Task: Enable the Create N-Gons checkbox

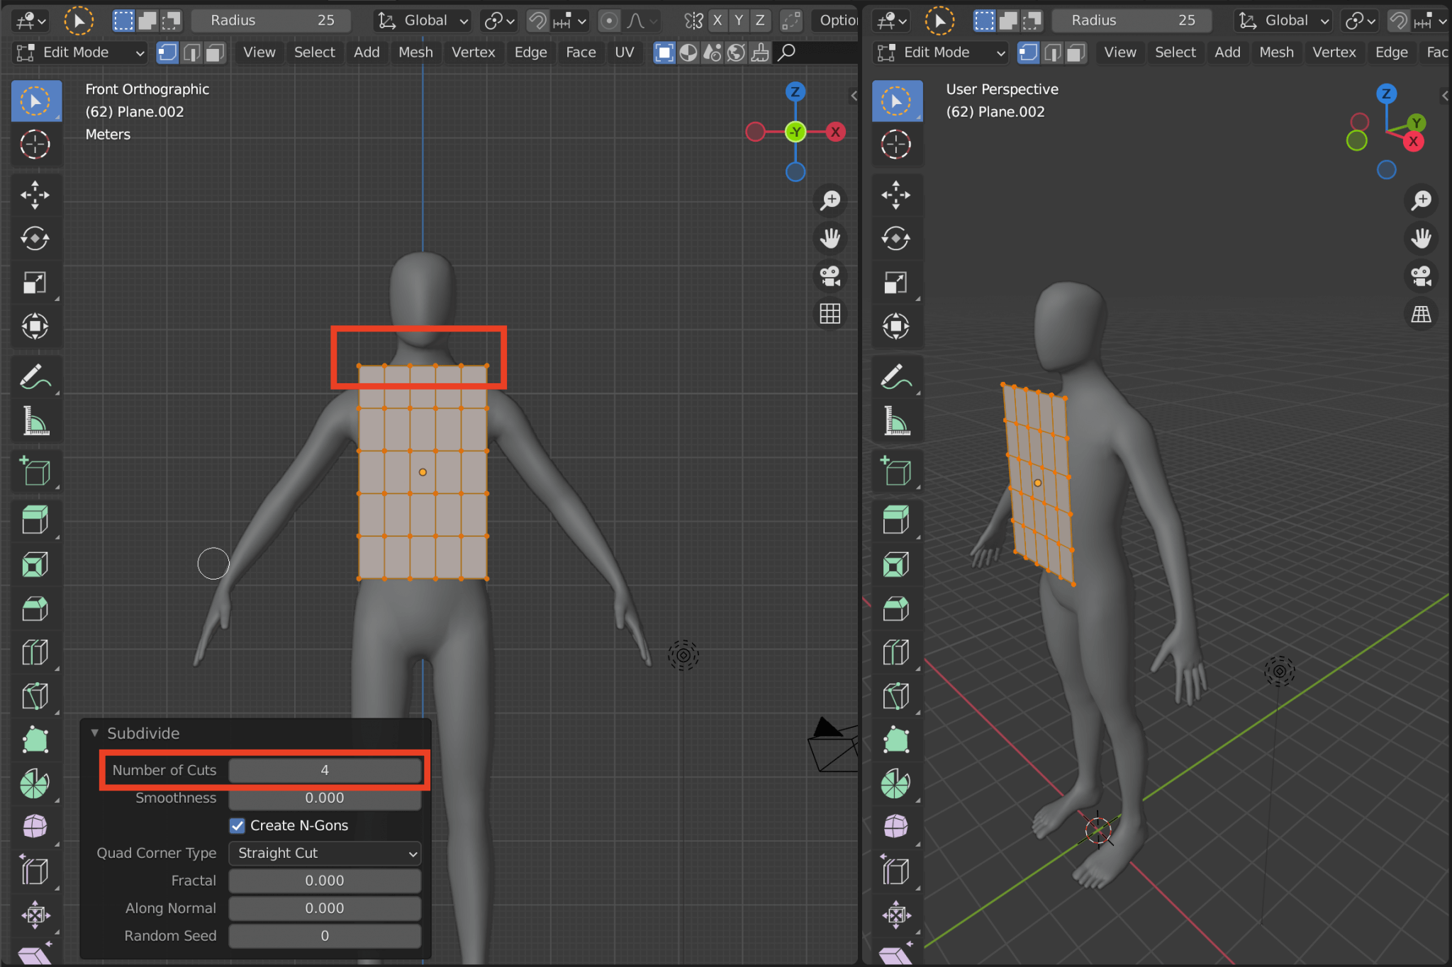Action: (x=238, y=825)
